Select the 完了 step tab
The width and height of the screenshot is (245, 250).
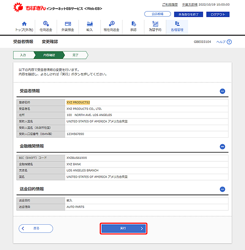75,55
